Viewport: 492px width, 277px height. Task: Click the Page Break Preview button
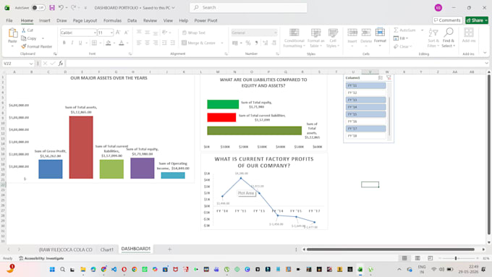[x=430, y=258]
